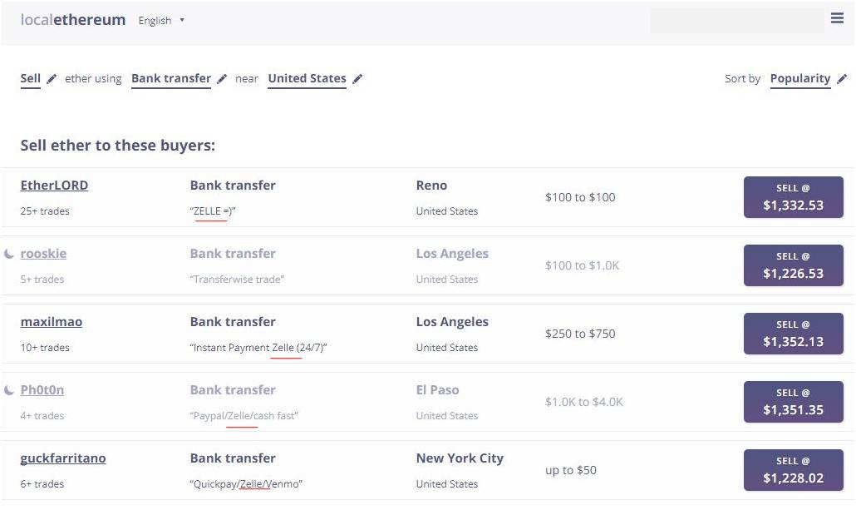Click pencil icon beside Bank transfer
The image size is (856, 510).
[222, 79]
